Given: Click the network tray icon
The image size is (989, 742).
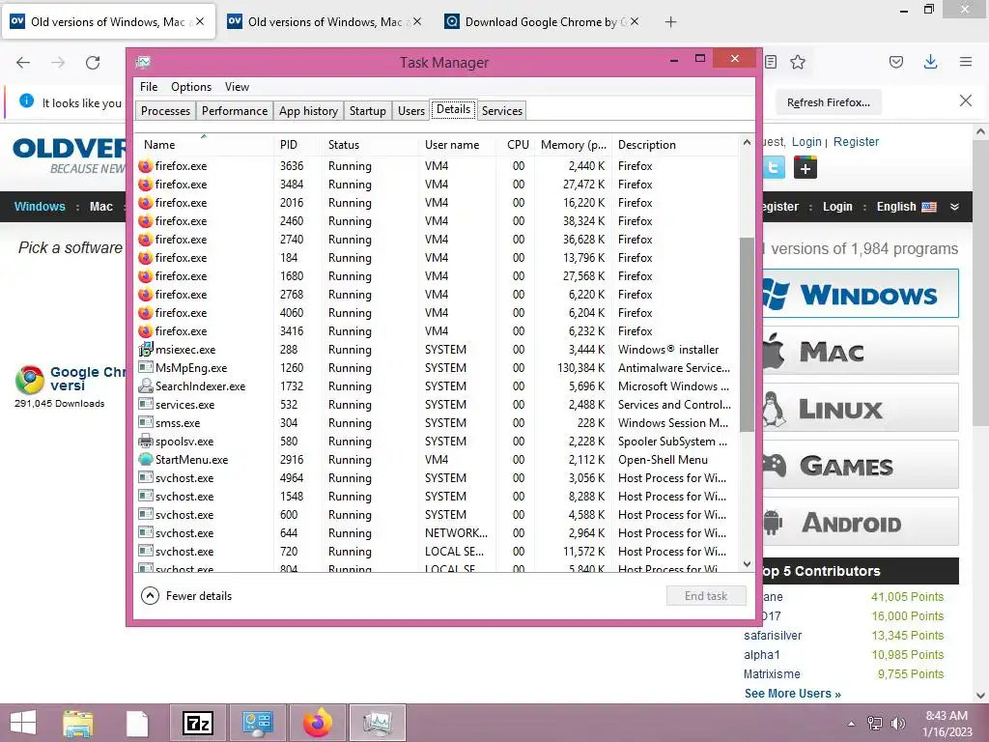Looking at the screenshot, I should click(x=875, y=723).
